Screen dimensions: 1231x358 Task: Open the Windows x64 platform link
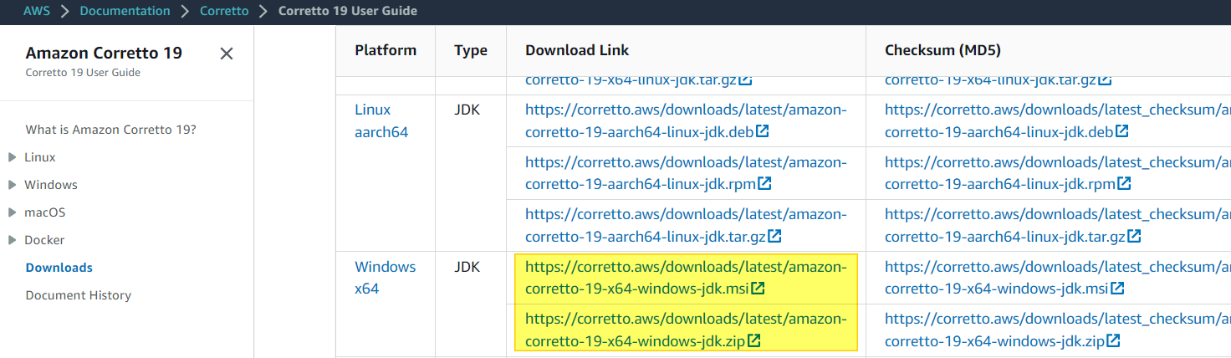coord(385,278)
